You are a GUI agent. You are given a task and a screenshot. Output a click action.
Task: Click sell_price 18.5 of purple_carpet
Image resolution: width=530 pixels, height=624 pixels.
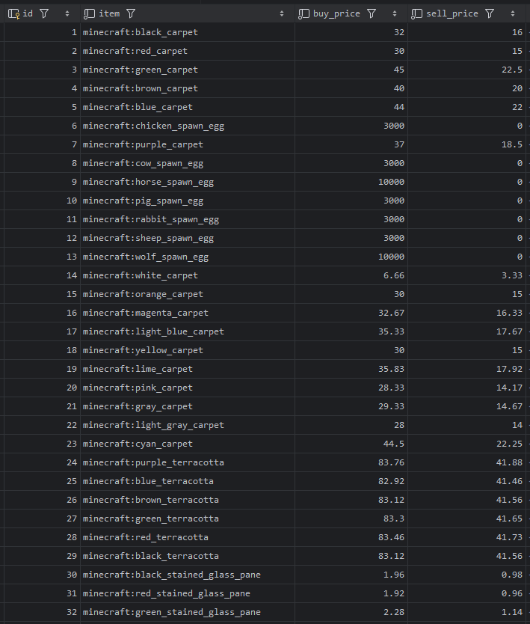click(x=467, y=144)
